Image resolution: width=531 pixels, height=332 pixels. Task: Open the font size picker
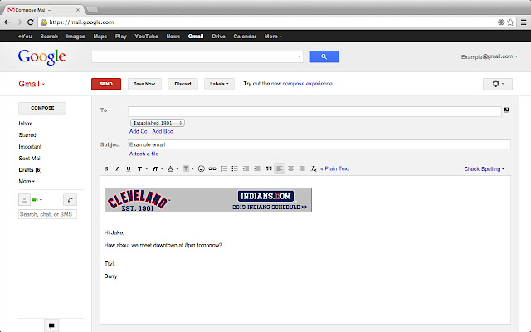[x=157, y=168]
